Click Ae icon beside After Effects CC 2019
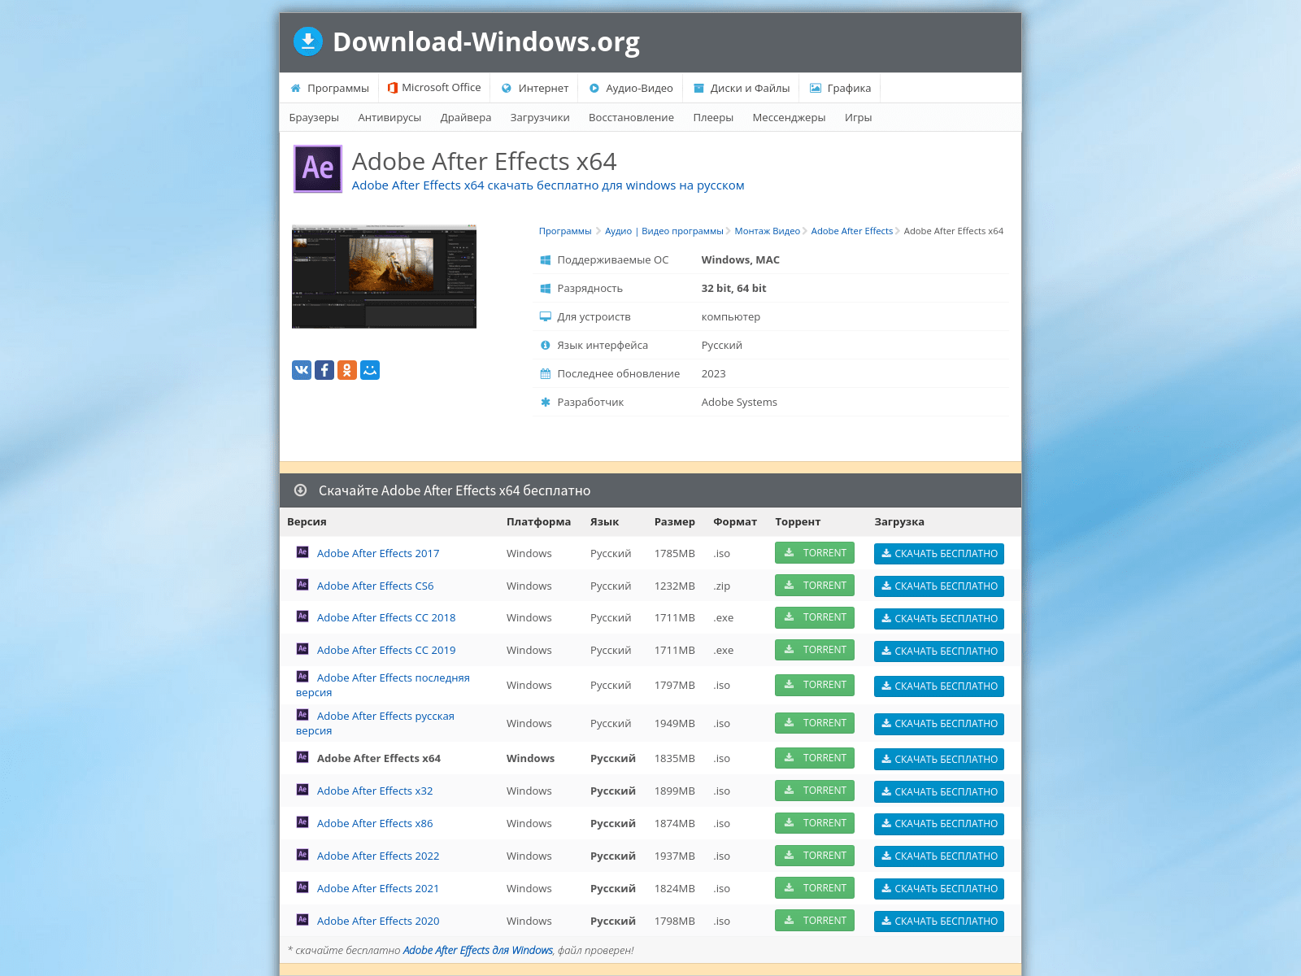The image size is (1301, 976). click(x=302, y=649)
